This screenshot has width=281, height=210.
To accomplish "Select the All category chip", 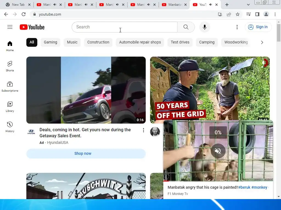I will tap(32, 42).
